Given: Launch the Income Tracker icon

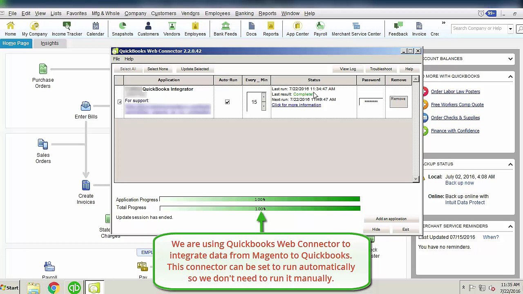Looking at the screenshot, I should click(67, 29).
